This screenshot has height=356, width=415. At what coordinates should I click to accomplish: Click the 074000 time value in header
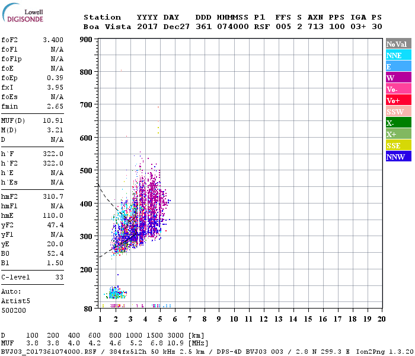(233, 27)
